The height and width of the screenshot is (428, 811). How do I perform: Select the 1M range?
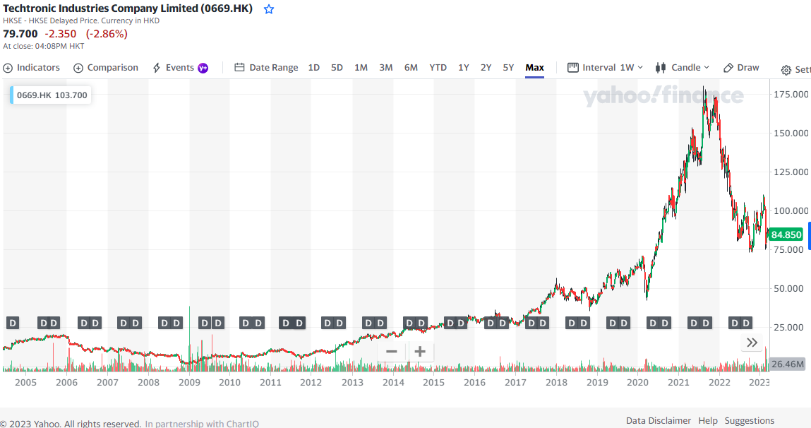pos(361,68)
